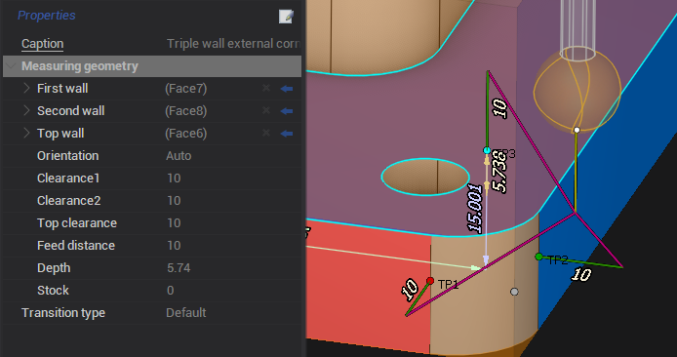Expand the First wall row
The width and height of the screenshot is (677, 357).
coord(26,88)
